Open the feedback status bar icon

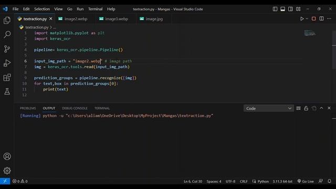pos(321,181)
